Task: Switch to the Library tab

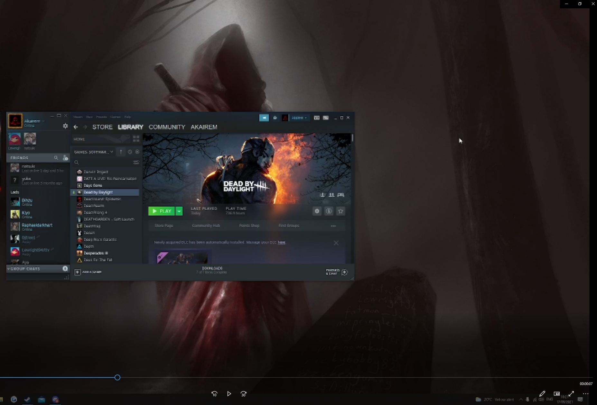Action: click(x=130, y=127)
